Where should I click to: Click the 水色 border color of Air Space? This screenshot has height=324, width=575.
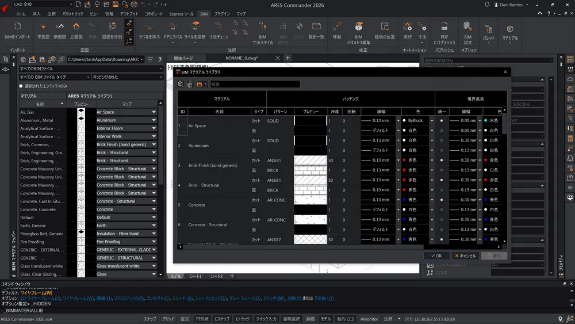(493, 120)
